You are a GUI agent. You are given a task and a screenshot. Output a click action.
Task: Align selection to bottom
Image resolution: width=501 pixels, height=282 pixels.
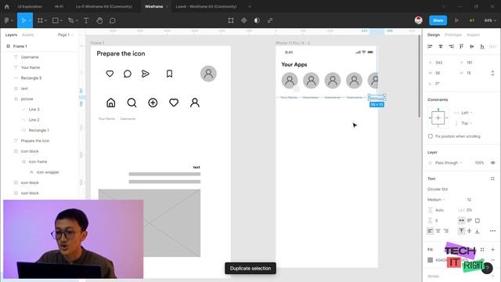tap(482, 46)
